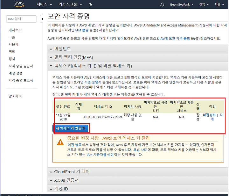The width and height of the screenshot is (229, 196).
Task: Click the AWS logo home icon
Action: (19, 4)
